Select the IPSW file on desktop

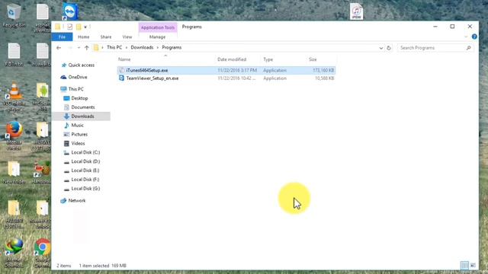356,11
